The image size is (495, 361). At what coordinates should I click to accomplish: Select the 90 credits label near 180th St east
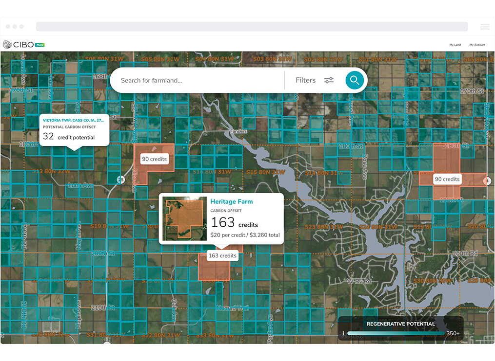(447, 179)
